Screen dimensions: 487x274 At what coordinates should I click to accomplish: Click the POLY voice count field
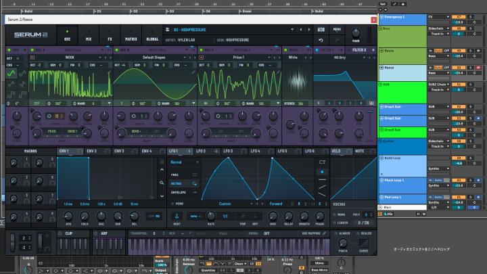click(368, 214)
